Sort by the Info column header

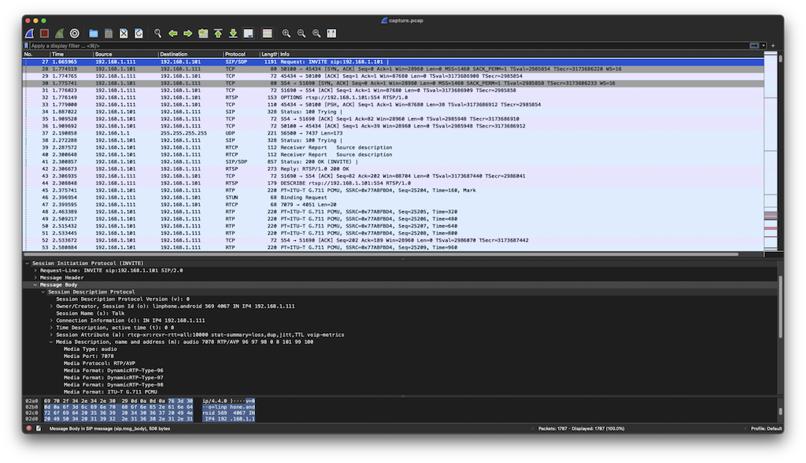click(x=521, y=54)
